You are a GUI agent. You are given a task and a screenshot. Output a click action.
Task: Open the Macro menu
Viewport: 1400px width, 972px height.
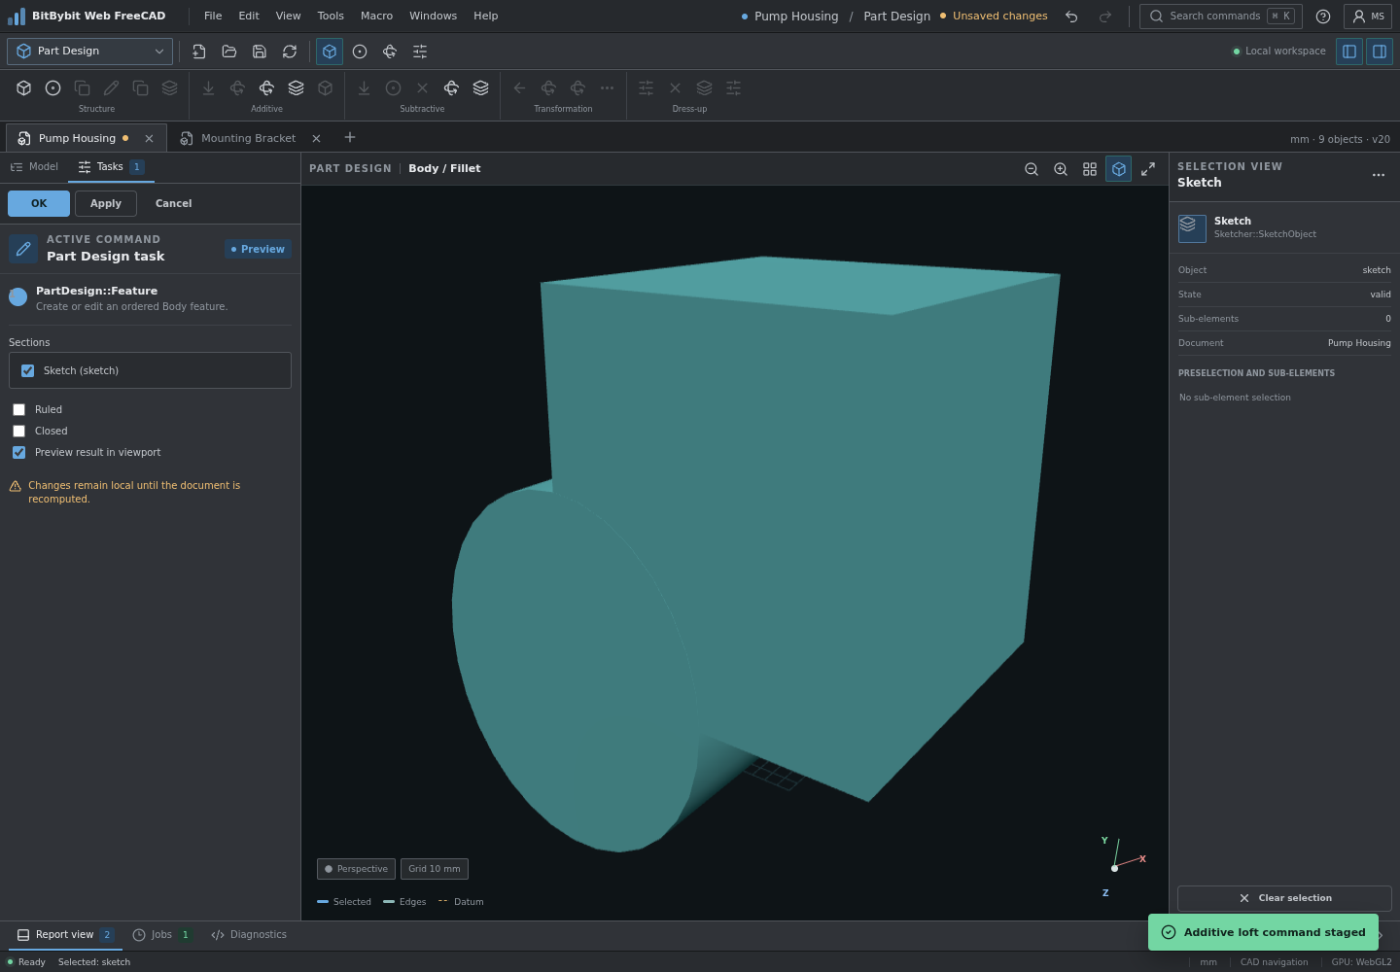pyautogui.click(x=376, y=17)
